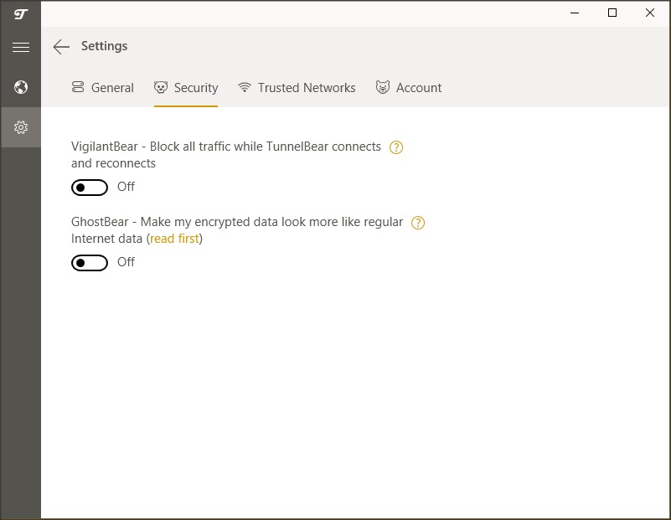This screenshot has height=520, width=671.
Task: Click the Account bear icon
Action: point(384,87)
